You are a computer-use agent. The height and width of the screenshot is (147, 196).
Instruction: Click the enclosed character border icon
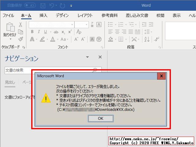coord(99,24)
